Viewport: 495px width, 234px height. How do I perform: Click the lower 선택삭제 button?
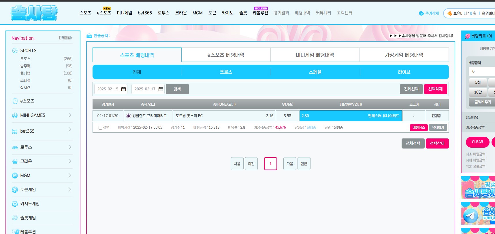point(437,143)
